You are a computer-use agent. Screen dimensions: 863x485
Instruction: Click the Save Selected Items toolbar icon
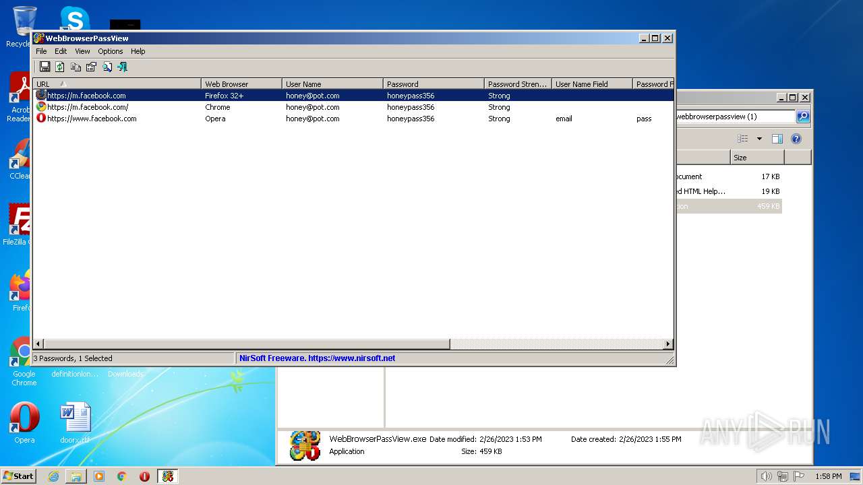click(44, 67)
